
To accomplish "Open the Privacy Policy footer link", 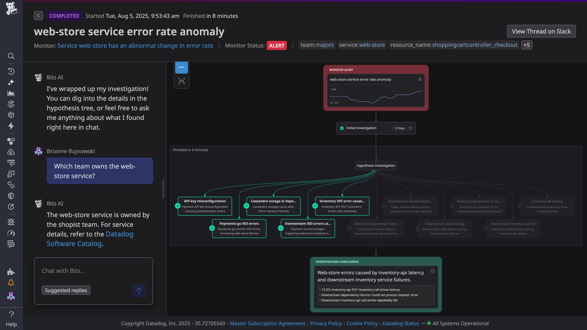I will pos(326,323).
